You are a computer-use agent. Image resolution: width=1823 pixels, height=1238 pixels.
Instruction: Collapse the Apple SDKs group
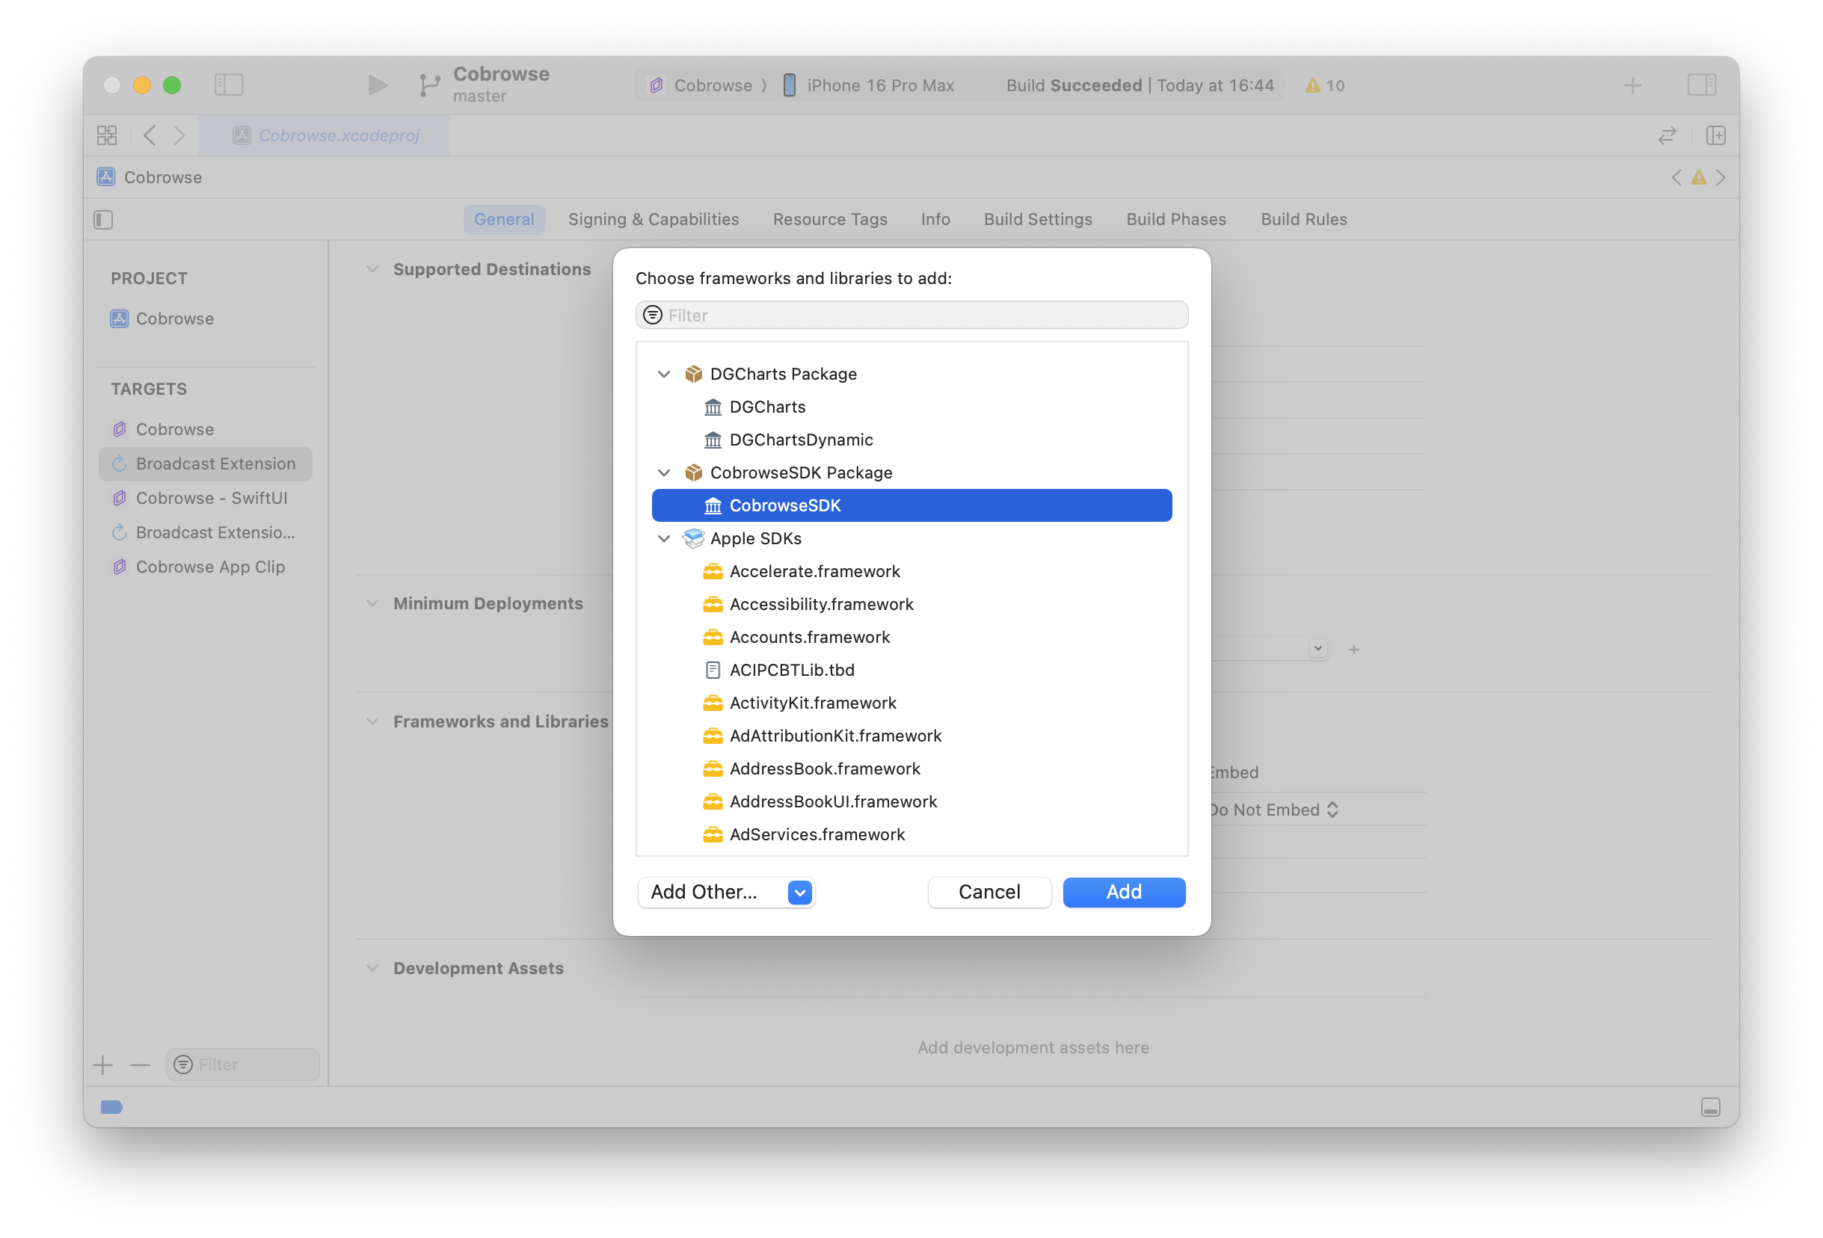point(663,539)
